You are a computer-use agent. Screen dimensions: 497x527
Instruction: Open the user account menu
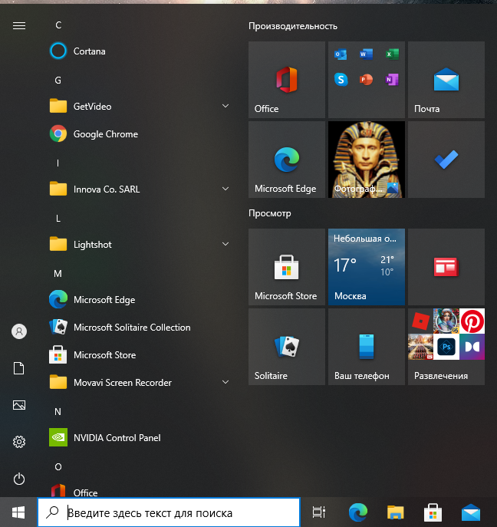click(x=19, y=331)
